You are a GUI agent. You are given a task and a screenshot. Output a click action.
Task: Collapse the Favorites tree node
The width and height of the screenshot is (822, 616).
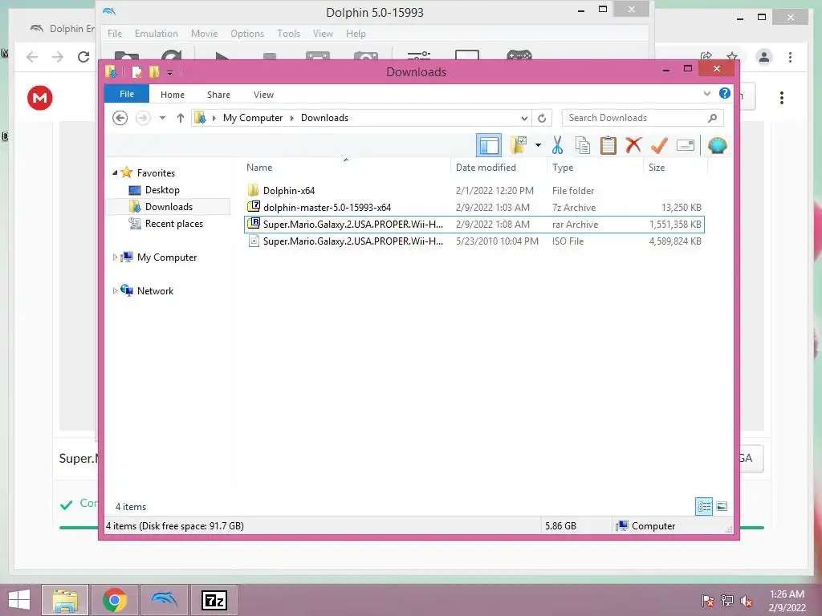(115, 172)
